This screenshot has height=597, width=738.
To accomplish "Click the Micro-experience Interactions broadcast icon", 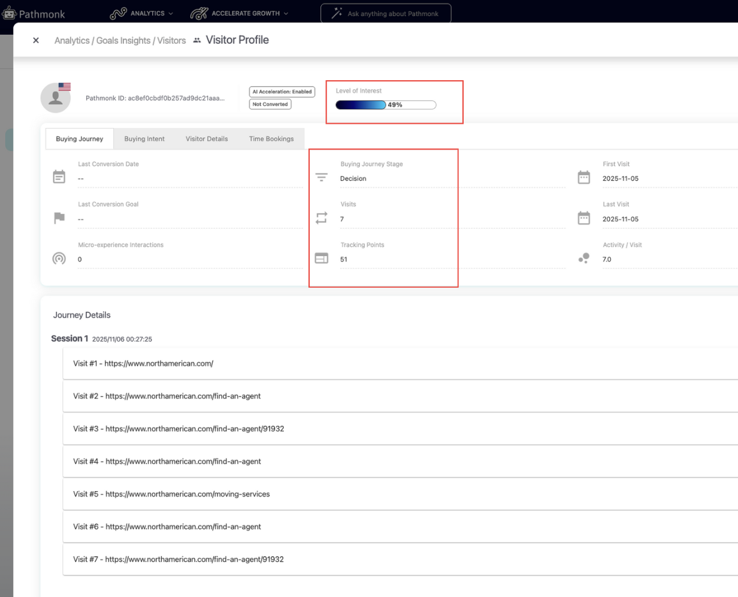I will click(59, 258).
